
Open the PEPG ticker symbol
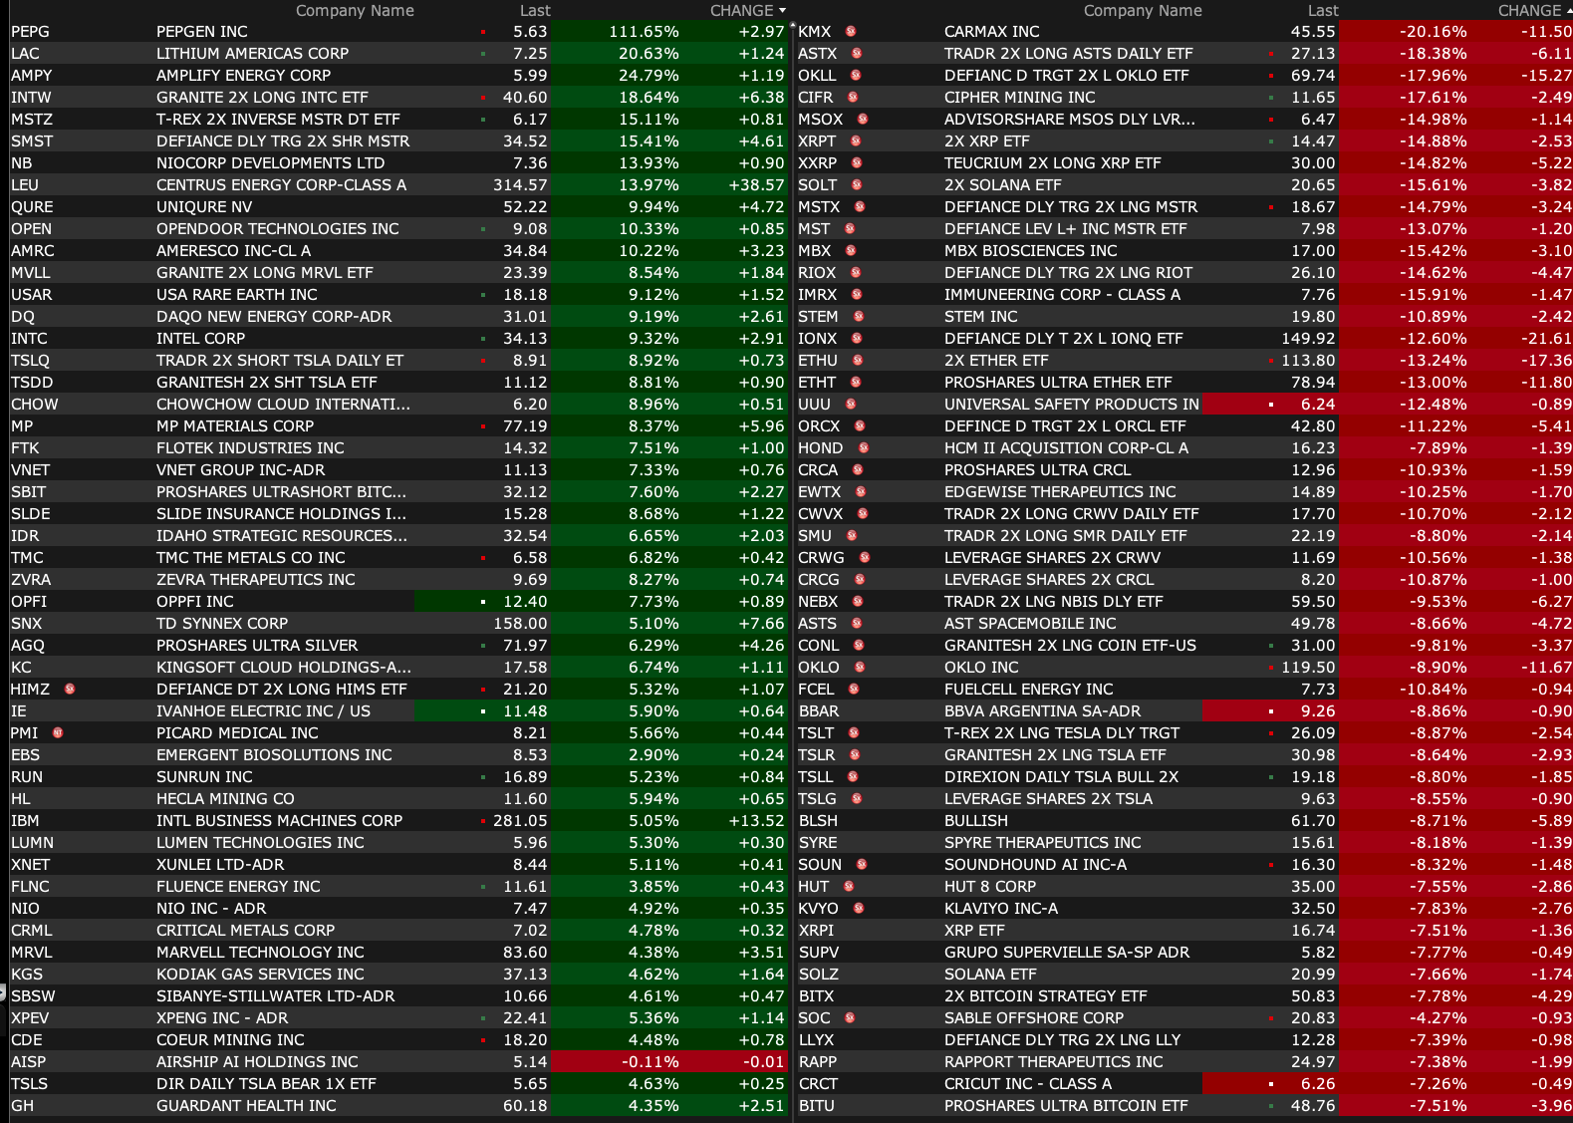30,32
